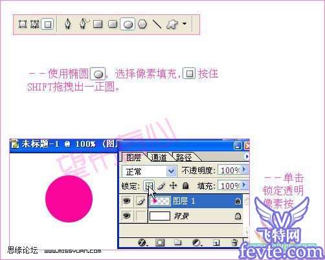Viewport: 325px width, 260px height.
Task: Click the delete layer trash icon
Action: (234, 243)
